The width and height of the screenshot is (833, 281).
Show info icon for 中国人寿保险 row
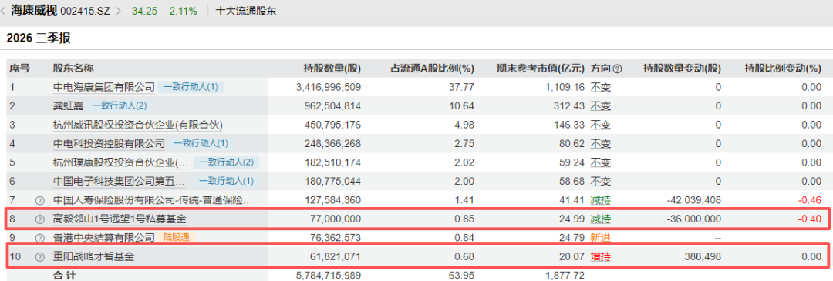tap(39, 200)
